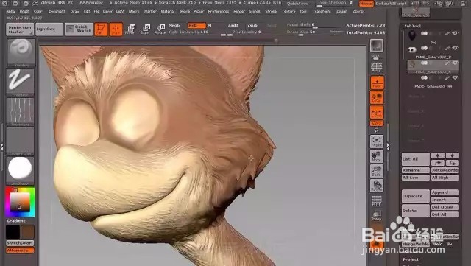Open the current brush thumbnail picker
The image size is (471, 266).
20,52
